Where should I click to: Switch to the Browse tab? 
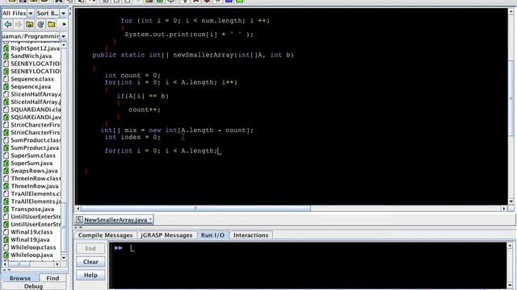(20, 278)
